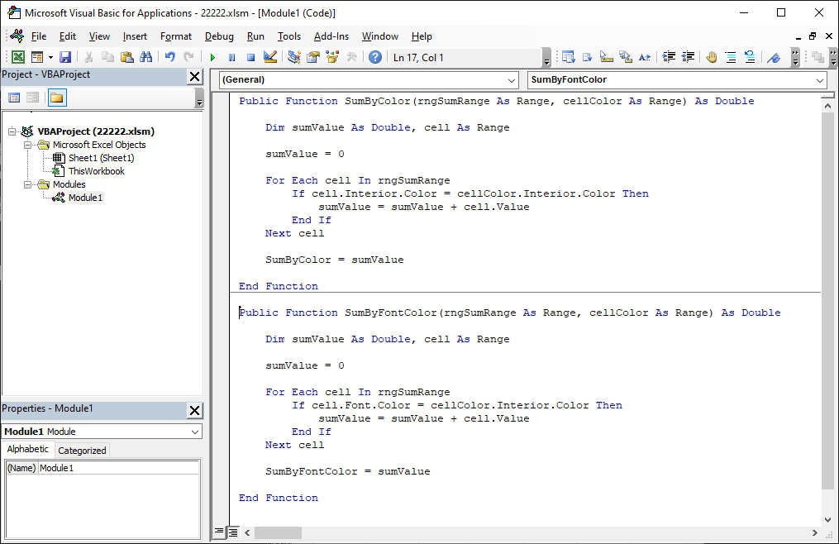The image size is (839, 544).
Task: Collapse the Modules folder in project tree
Action: [29, 184]
